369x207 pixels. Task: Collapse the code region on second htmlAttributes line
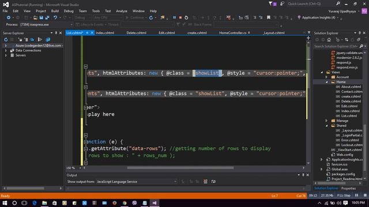pos(86,87)
